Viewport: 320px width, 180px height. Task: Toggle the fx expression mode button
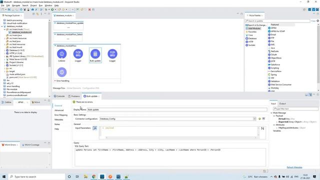point(95,128)
